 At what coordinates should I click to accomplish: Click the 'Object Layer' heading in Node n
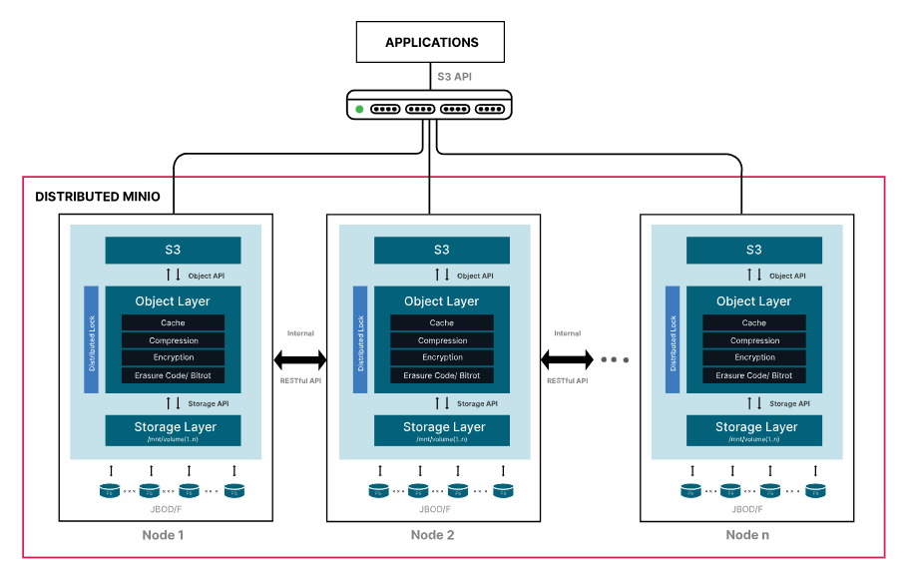[x=754, y=300]
